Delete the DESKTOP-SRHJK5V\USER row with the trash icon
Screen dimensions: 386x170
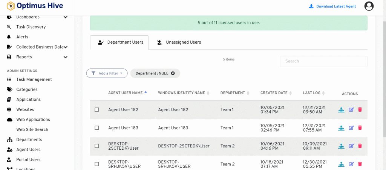[x=360, y=164]
